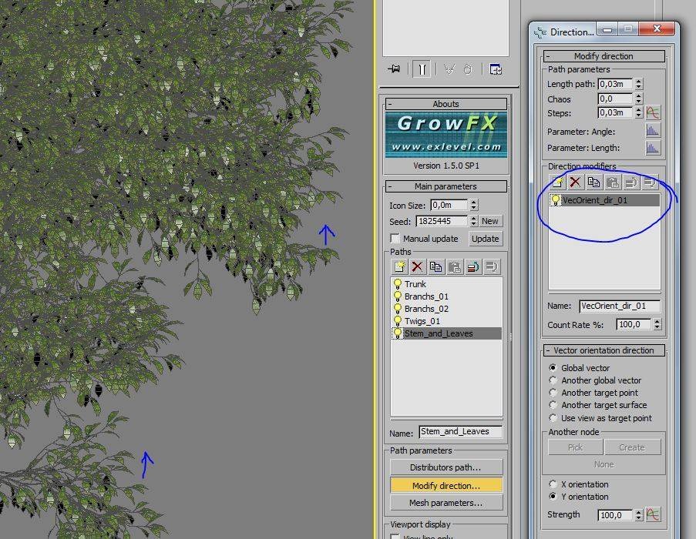The image size is (696, 539).
Task: Click the pin stack icon
Action: (x=394, y=69)
